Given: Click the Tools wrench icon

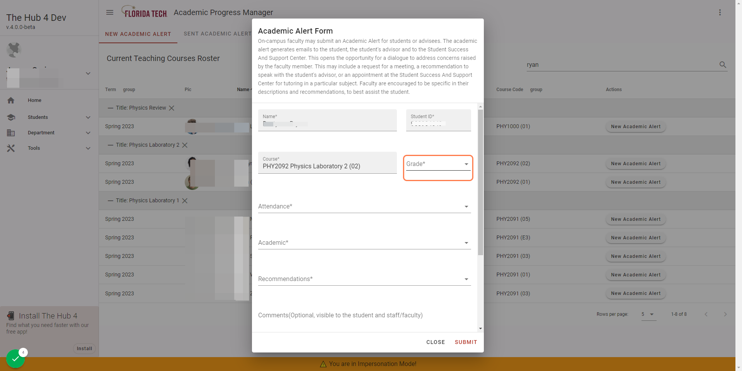Looking at the screenshot, I should click(11, 148).
